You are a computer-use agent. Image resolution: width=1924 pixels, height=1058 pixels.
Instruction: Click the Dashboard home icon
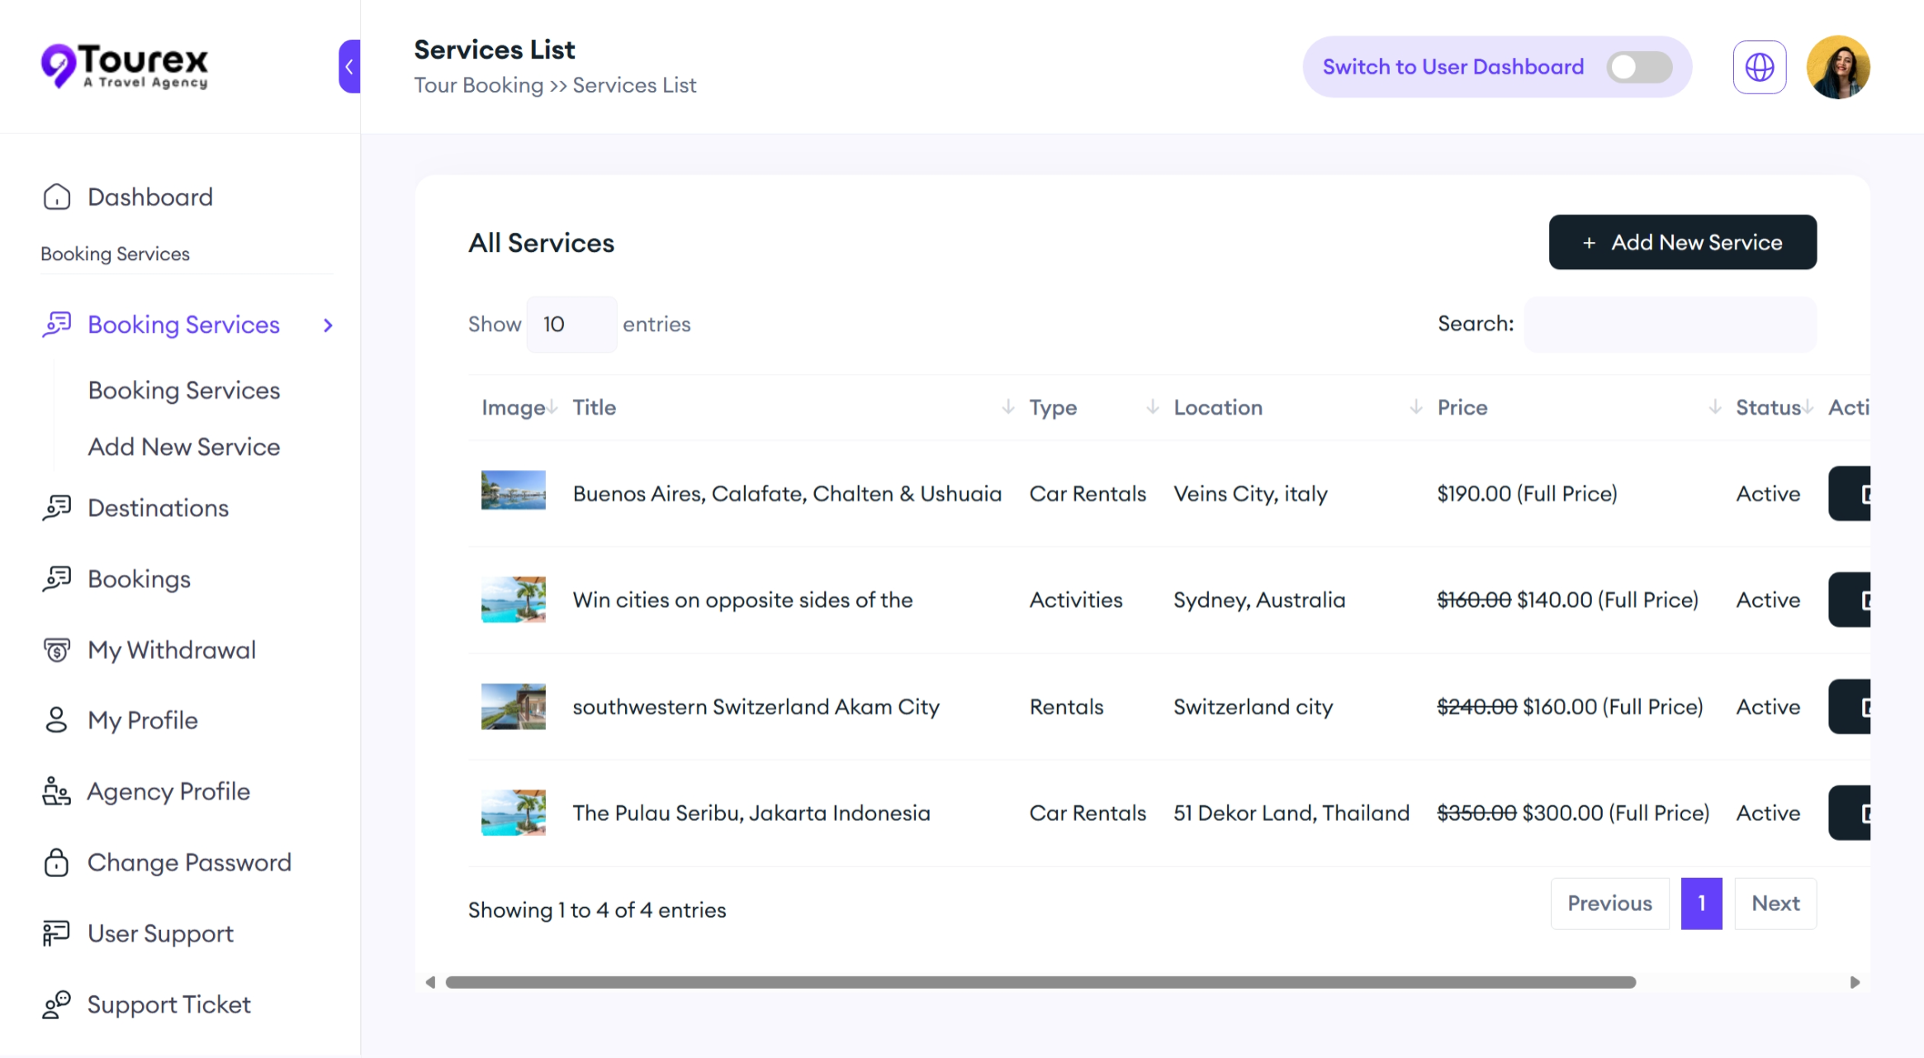(x=56, y=197)
